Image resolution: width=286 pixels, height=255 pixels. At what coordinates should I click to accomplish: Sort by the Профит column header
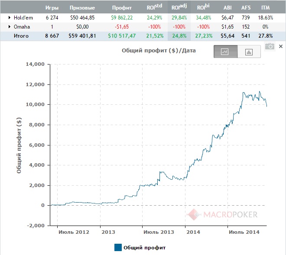coord(120,8)
